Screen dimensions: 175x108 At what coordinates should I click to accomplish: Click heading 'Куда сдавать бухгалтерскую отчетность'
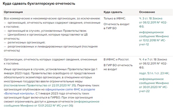tap(39, 3)
